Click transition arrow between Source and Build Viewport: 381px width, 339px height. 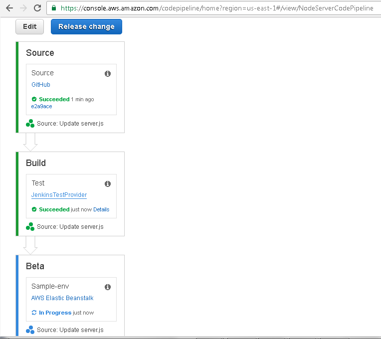click(30, 142)
